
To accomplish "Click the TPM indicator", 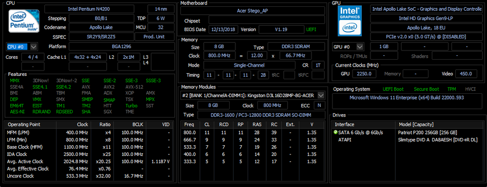I will [x=451, y=89].
